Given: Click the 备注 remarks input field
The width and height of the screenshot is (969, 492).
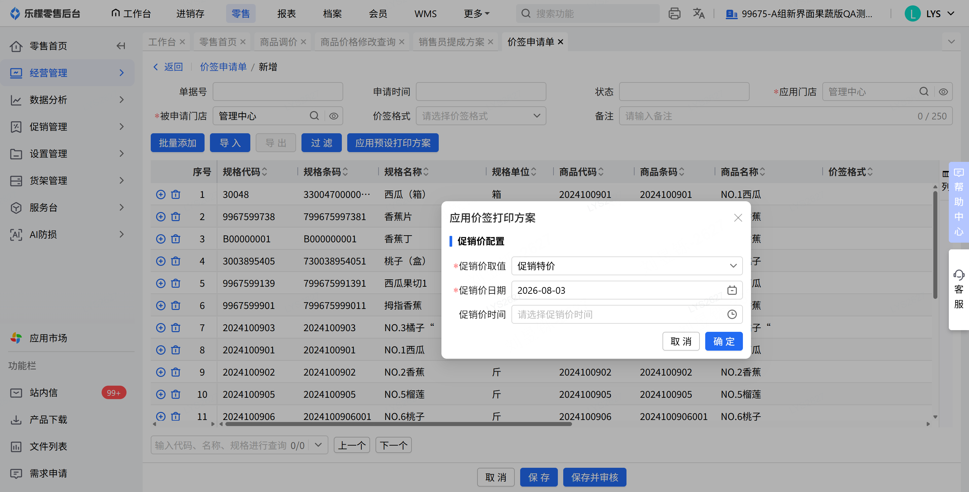Looking at the screenshot, I should [785, 116].
